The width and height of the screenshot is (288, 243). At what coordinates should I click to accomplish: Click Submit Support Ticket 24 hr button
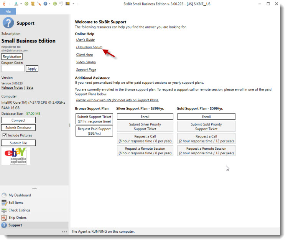pos(94,119)
